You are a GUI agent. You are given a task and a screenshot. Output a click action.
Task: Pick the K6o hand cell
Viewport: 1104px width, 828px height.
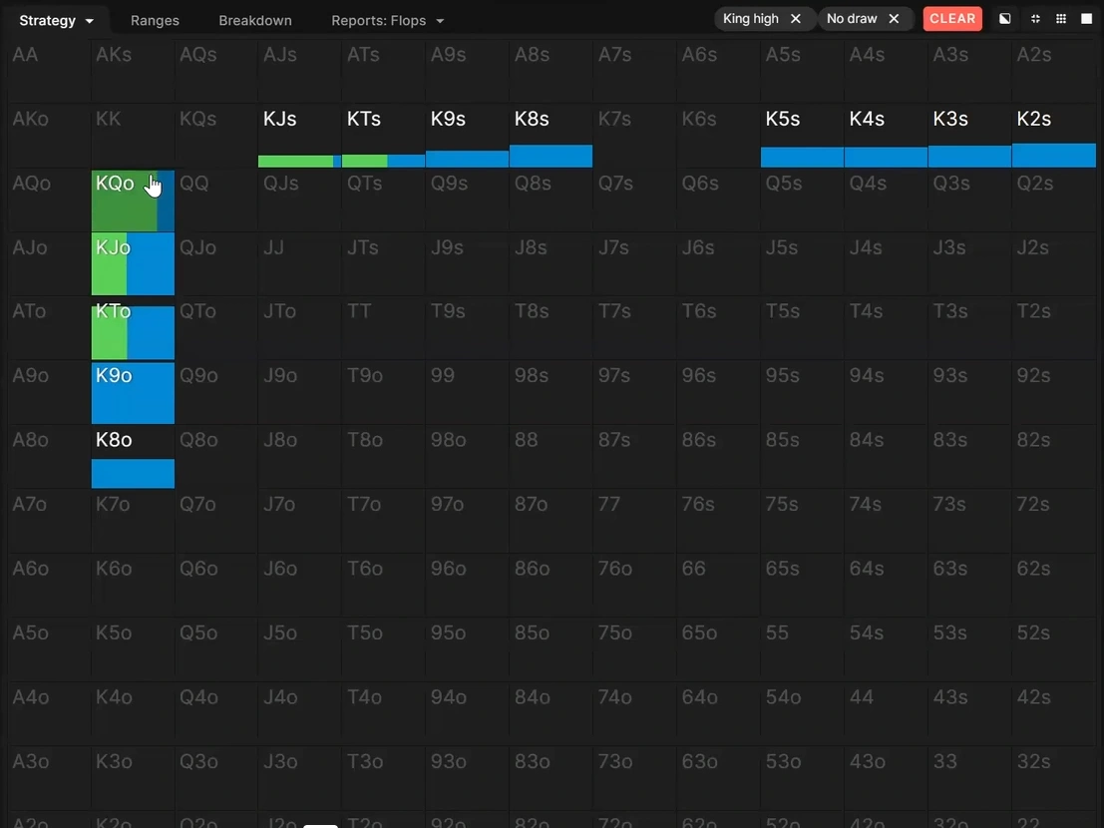point(133,586)
